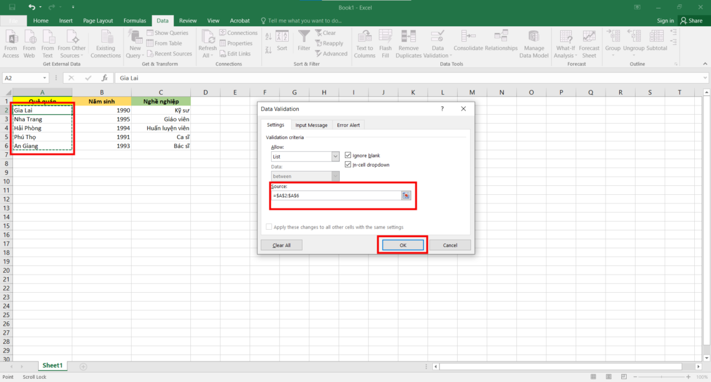Screen dimensions: 711x382
Task: Select the Flash Fill tool
Action: [385, 42]
